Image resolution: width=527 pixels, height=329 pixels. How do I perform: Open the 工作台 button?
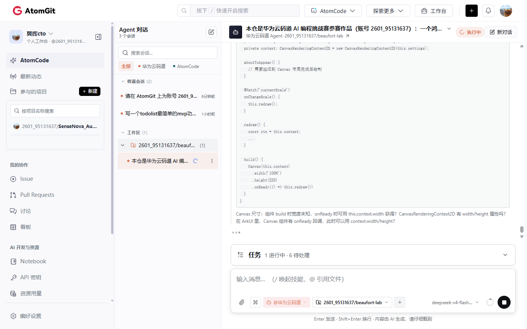click(x=434, y=11)
